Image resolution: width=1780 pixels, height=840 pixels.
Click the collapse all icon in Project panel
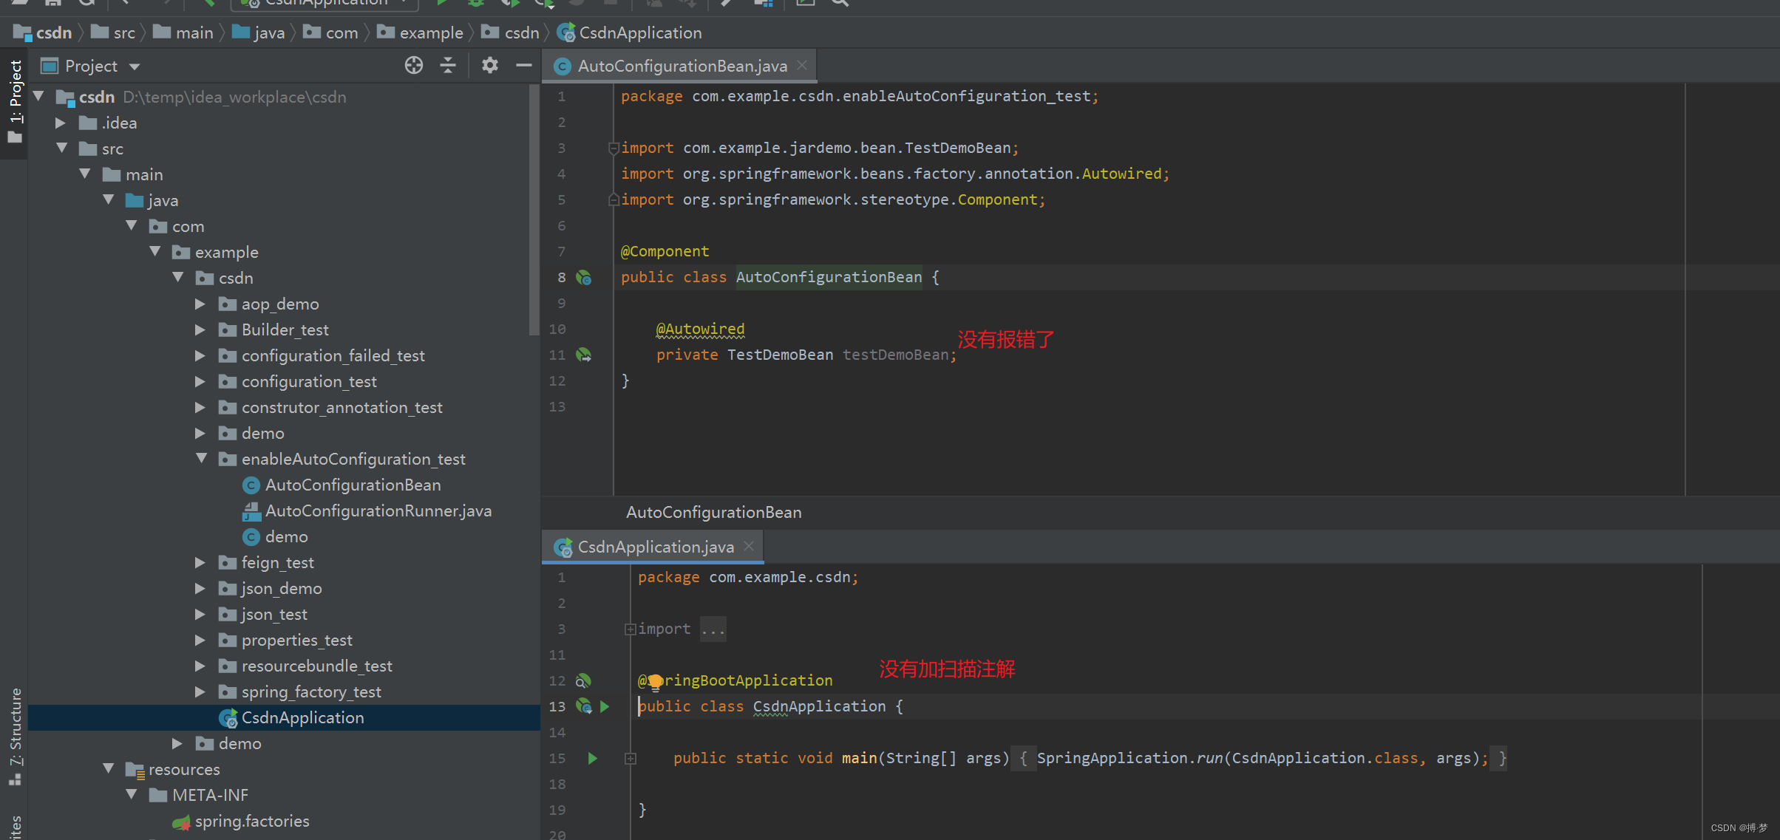pos(448,66)
